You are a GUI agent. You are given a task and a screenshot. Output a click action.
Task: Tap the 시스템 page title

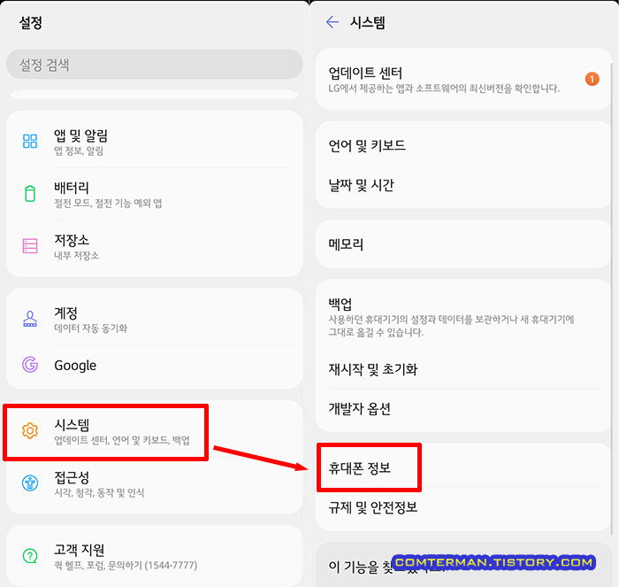[367, 22]
